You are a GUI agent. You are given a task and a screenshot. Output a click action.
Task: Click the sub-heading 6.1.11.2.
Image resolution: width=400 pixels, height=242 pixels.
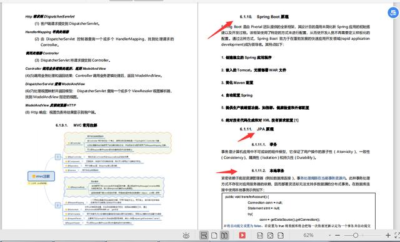click(267, 171)
